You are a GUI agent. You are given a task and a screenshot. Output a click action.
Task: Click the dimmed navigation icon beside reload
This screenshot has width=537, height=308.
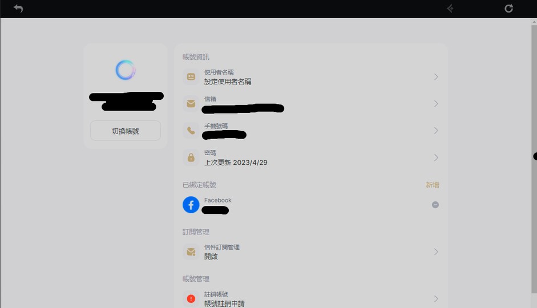tap(450, 9)
